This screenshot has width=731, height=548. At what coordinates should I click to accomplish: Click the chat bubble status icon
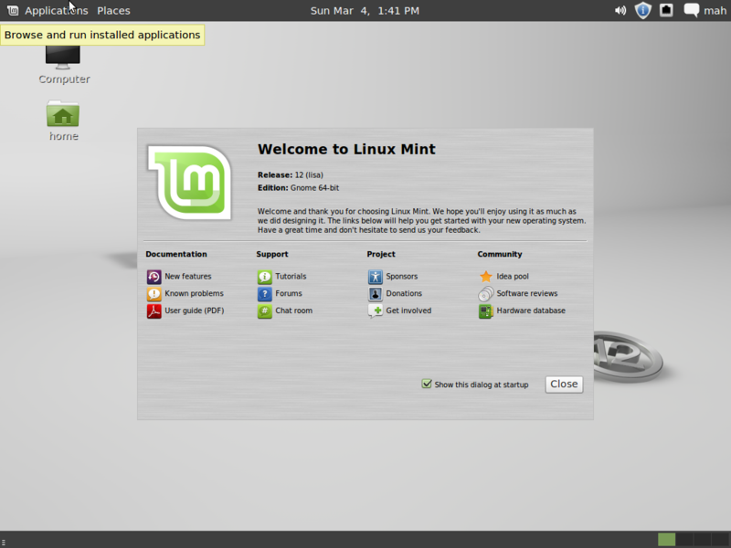[692, 10]
